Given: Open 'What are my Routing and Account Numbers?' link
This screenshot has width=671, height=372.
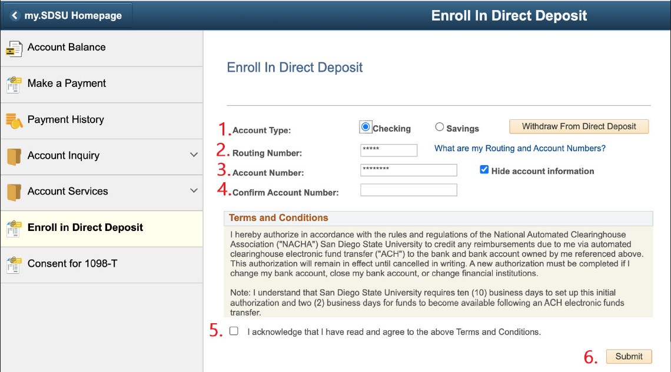Looking at the screenshot, I should 520,148.
